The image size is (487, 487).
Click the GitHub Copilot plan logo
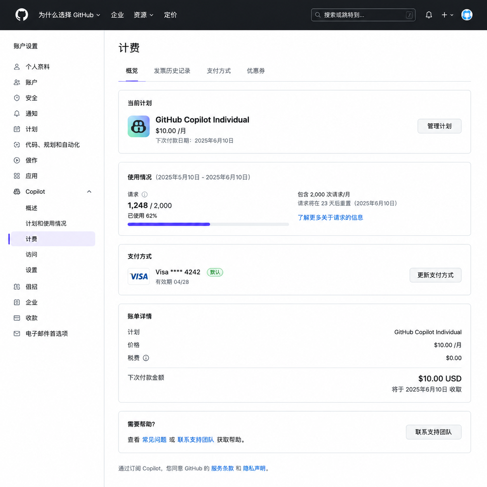139,126
